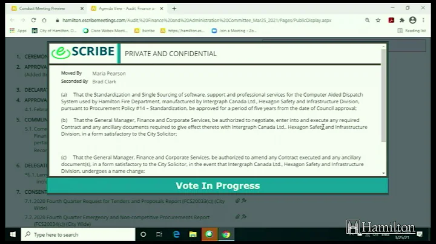Click the taskbar search box
The image size is (436, 244).
tap(78, 234)
